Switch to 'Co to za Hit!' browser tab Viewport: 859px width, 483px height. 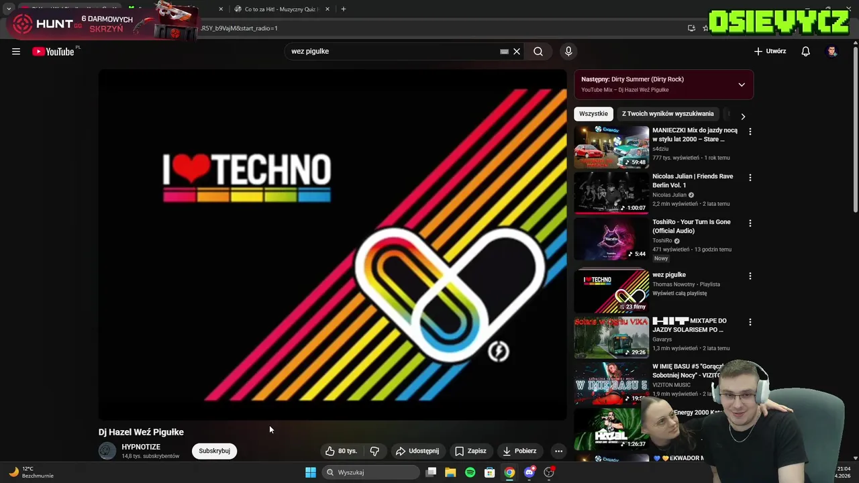[279, 9]
